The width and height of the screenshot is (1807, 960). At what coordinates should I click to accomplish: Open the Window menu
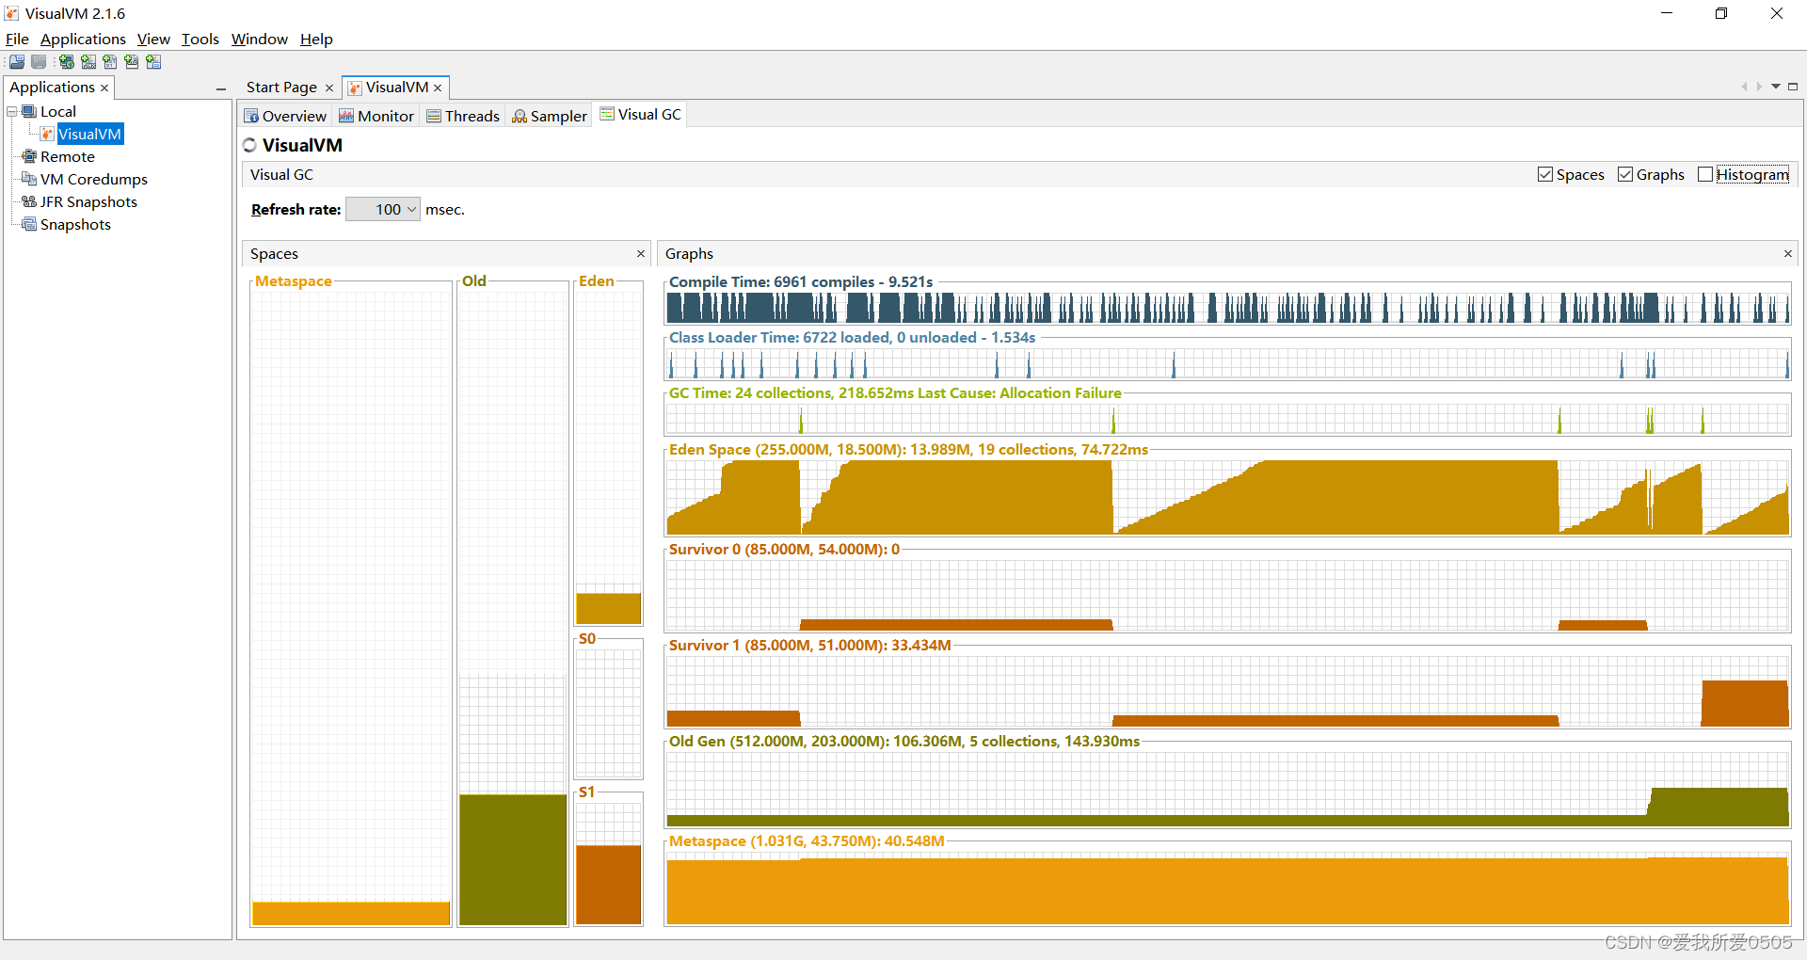[x=260, y=39]
